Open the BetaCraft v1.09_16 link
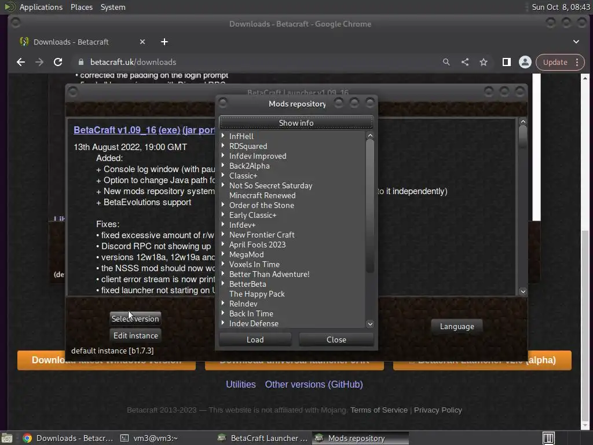The image size is (593, 445). tap(115, 130)
